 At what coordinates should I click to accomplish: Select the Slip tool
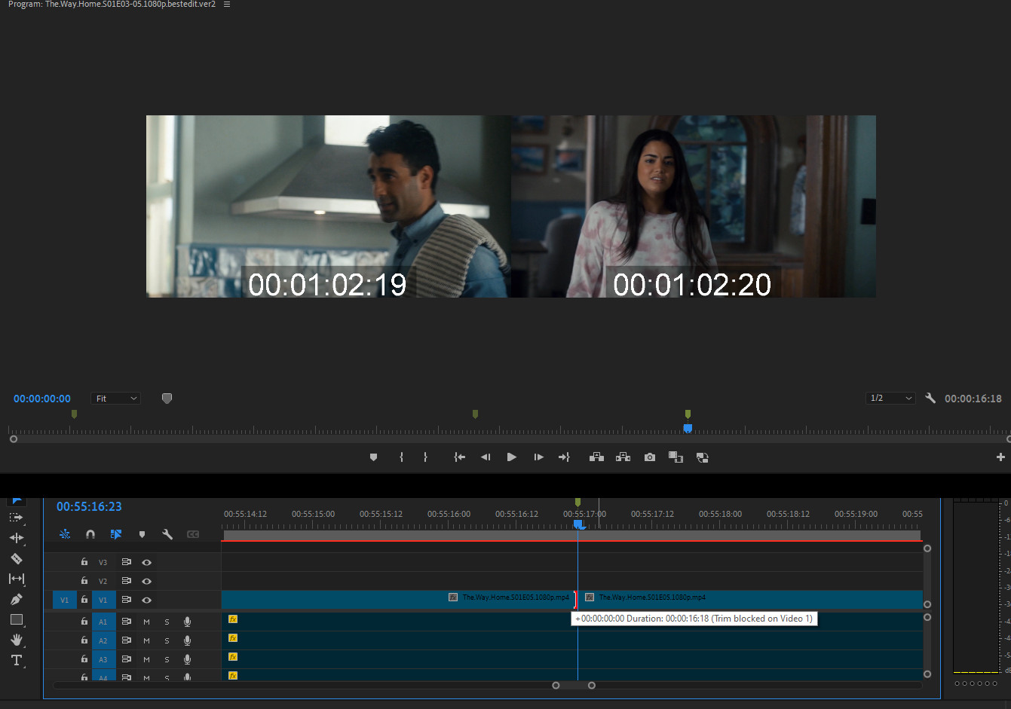coord(16,579)
